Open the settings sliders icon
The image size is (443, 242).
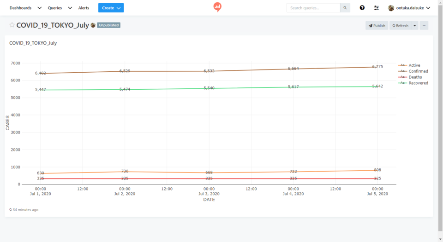tap(377, 8)
